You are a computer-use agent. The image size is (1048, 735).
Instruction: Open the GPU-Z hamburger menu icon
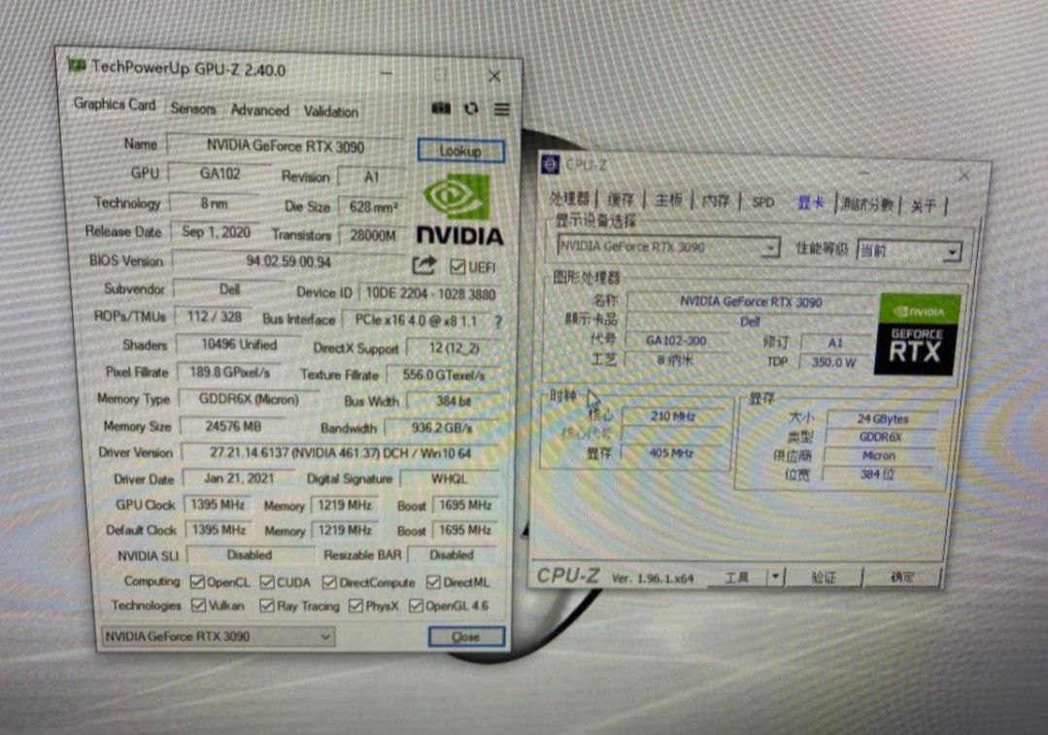[x=501, y=109]
